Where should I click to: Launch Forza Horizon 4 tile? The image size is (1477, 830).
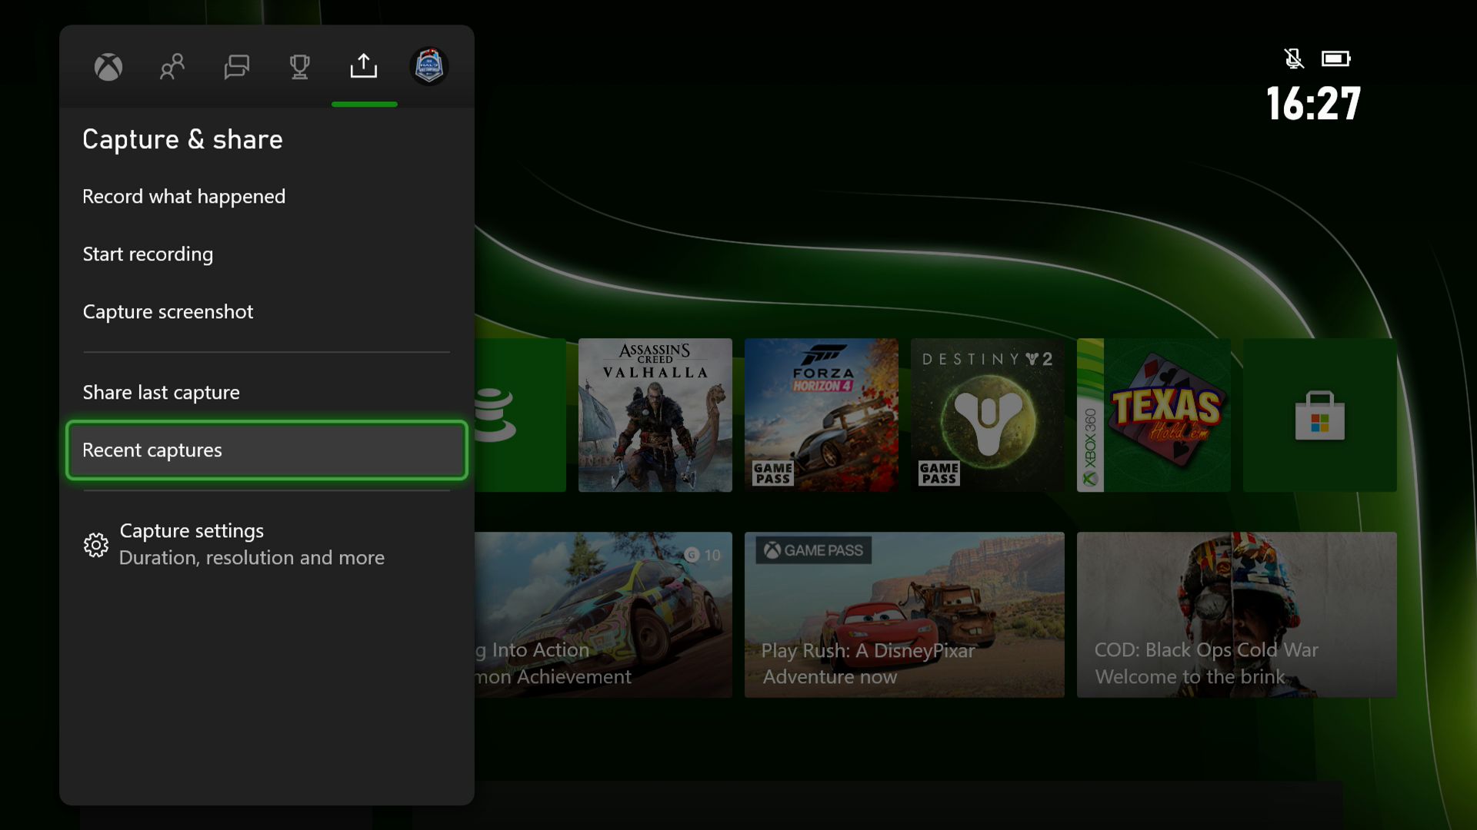pos(821,415)
